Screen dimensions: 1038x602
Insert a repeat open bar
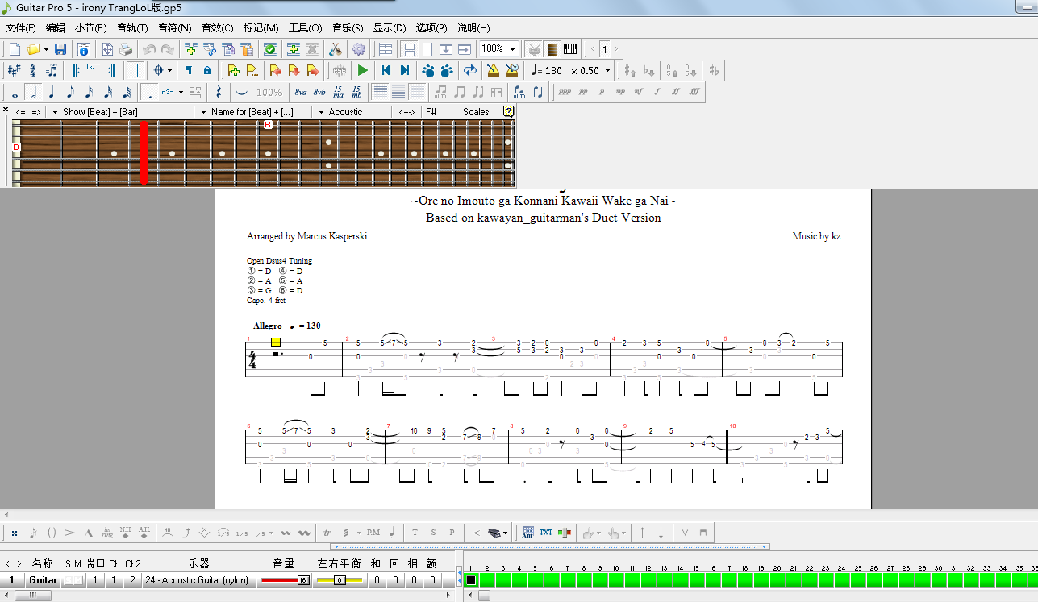point(75,71)
